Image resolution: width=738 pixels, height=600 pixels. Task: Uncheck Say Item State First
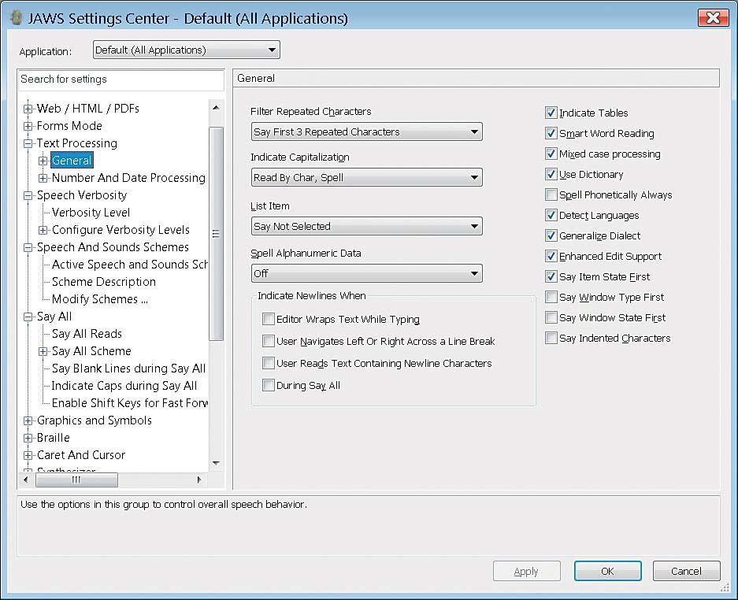551,276
